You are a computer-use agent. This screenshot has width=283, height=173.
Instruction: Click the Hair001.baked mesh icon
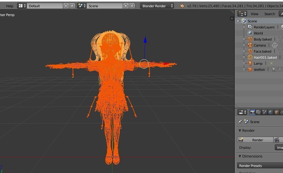click(250, 57)
